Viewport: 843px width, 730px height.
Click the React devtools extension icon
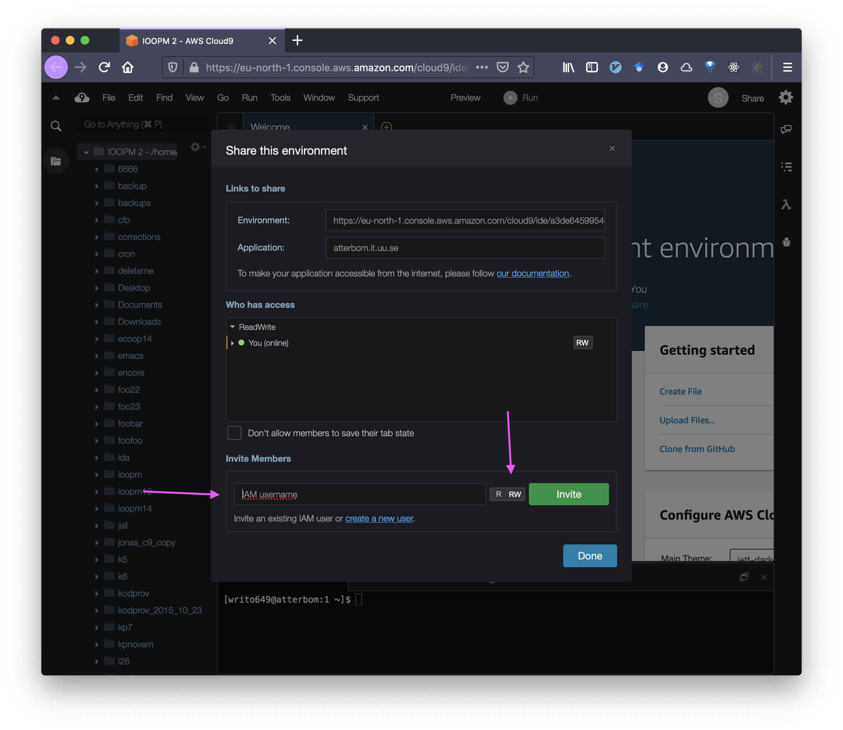[733, 67]
